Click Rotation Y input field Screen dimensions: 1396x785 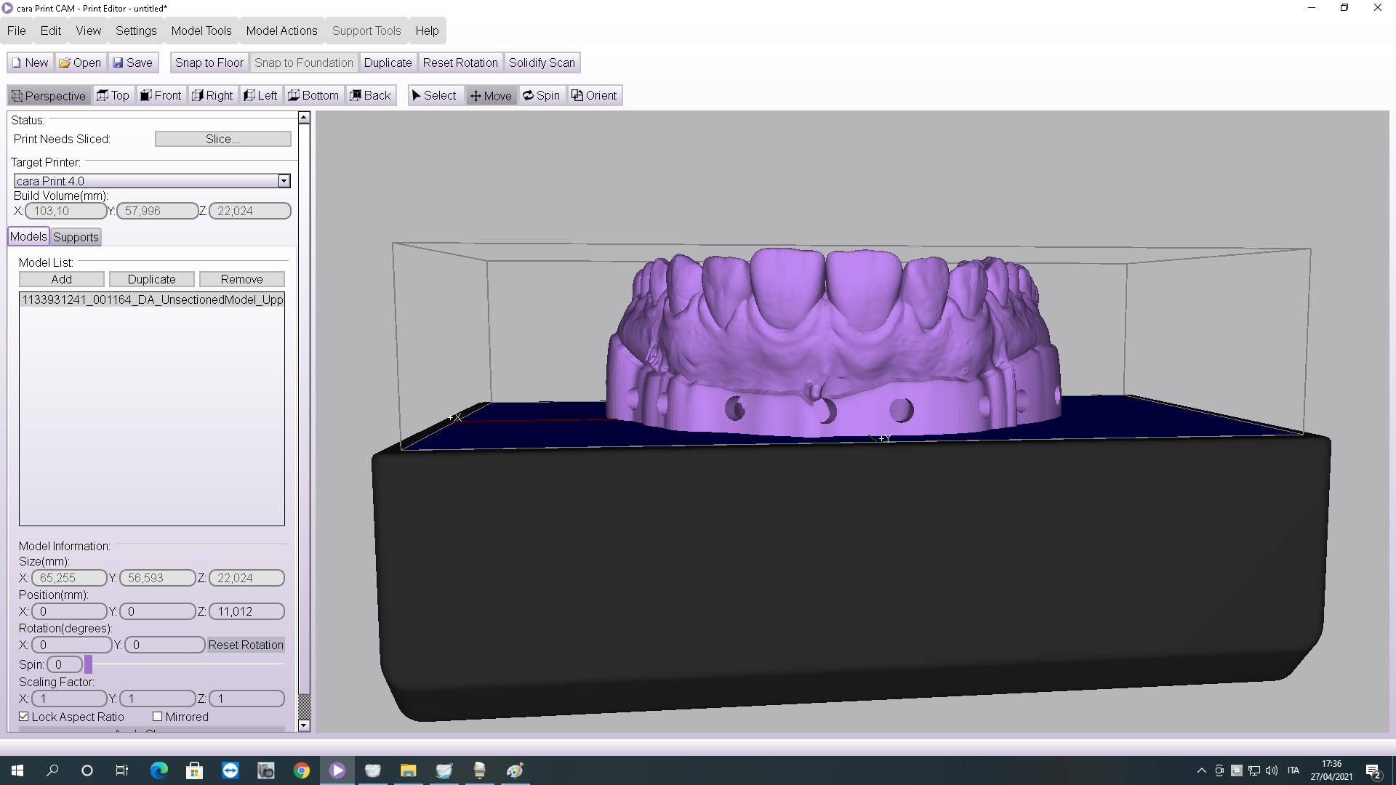coord(164,645)
